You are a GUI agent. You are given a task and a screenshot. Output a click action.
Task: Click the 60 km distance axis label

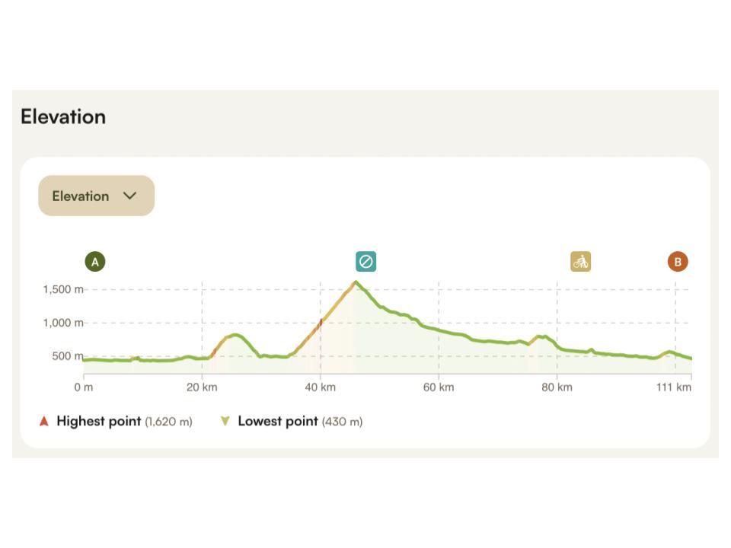pos(439,387)
